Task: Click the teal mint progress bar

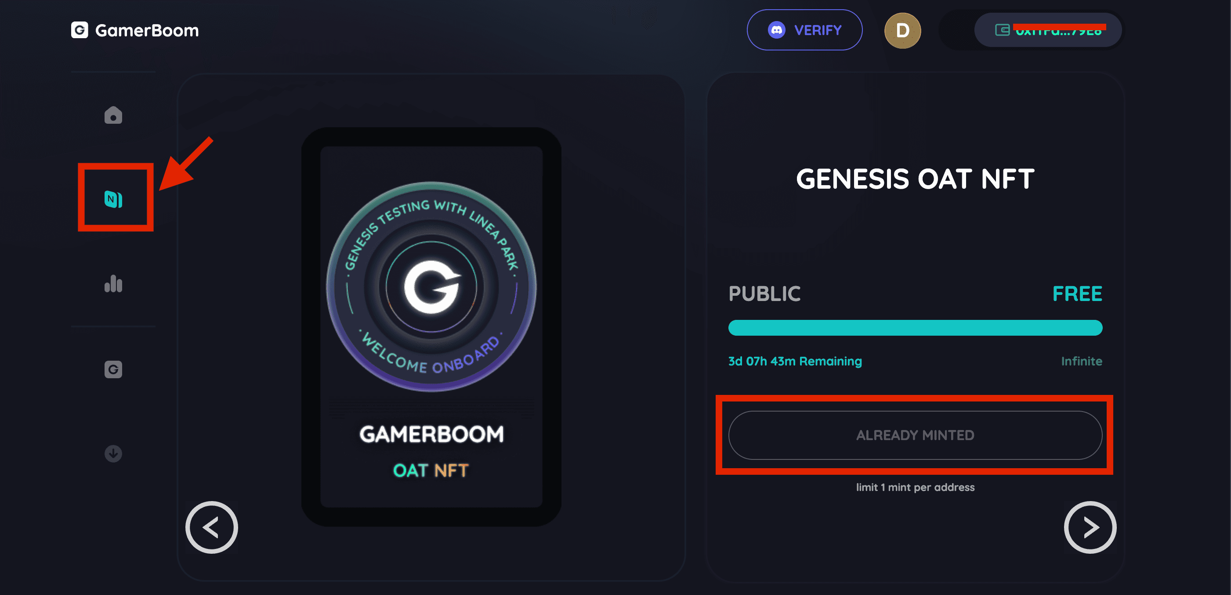Action: tap(915, 328)
